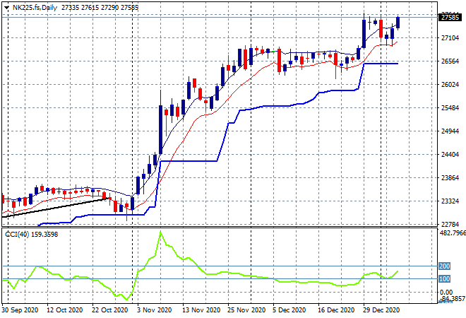This screenshot has width=466, height=318.
Task: Click the 22784 price axis label
Action: point(450,224)
